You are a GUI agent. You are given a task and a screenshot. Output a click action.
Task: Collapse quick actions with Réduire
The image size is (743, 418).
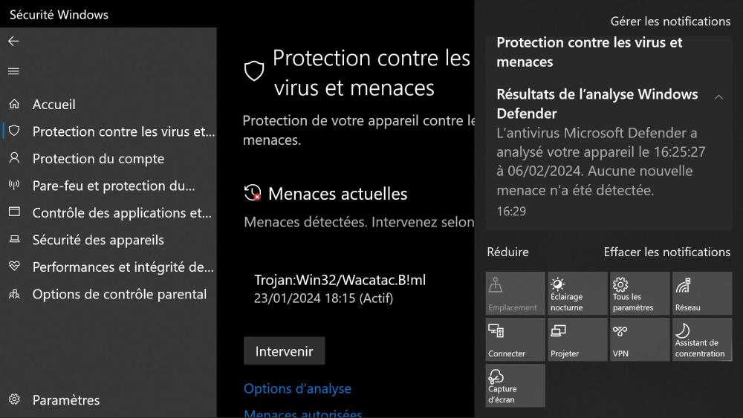click(507, 252)
